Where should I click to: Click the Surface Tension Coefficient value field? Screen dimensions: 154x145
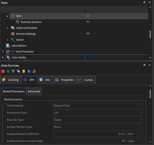point(90,134)
